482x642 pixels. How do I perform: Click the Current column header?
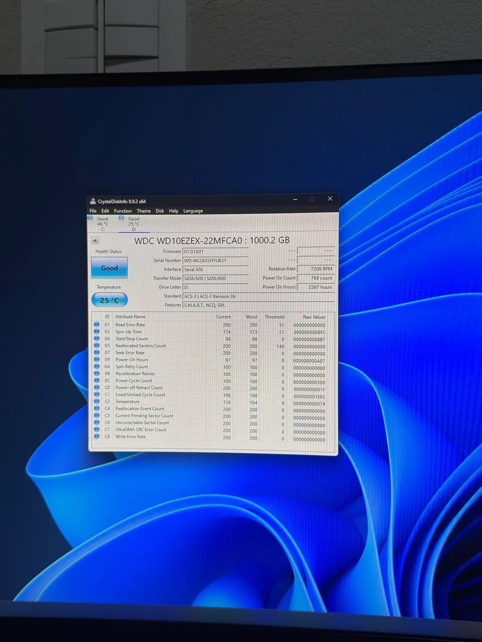[x=223, y=317]
